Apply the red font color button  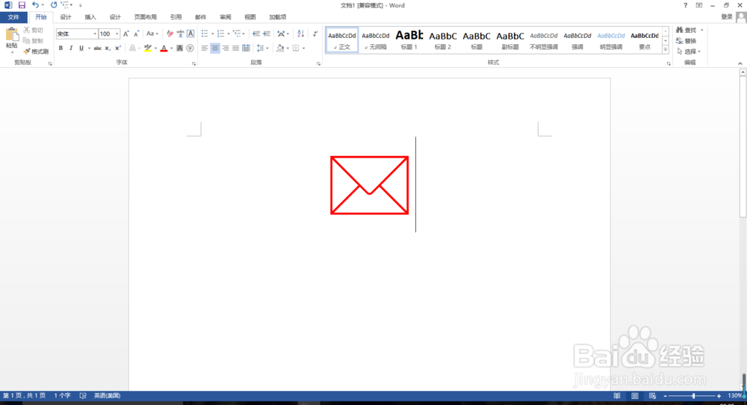click(164, 48)
